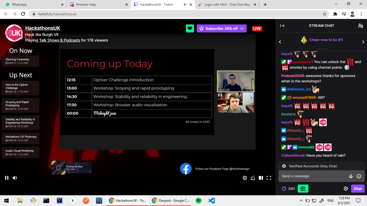Pause the Twitch stream
Image resolution: width=367 pixels, height=206 pixels.
tap(7, 178)
